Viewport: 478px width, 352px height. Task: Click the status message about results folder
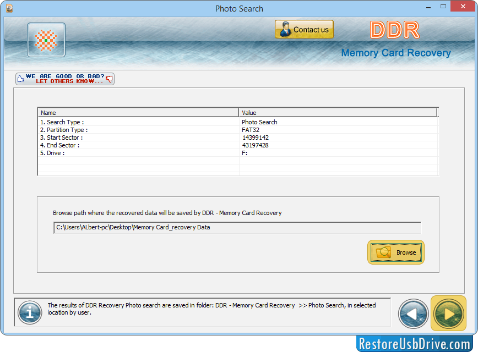tap(211, 309)
